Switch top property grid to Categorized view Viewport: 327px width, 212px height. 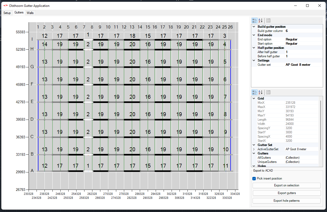[254, 20]
